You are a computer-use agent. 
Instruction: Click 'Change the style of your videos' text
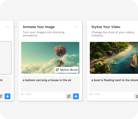[x=113, y=32]
